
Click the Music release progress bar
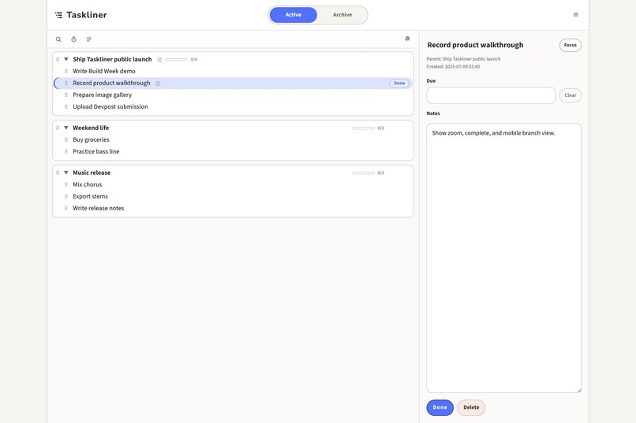pos(364,173)
